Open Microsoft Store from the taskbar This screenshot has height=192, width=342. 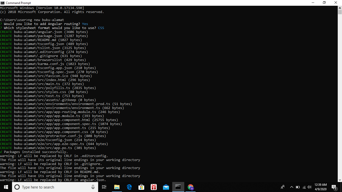[141, 187]
